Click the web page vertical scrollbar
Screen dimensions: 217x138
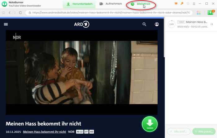tap(164, 37)
